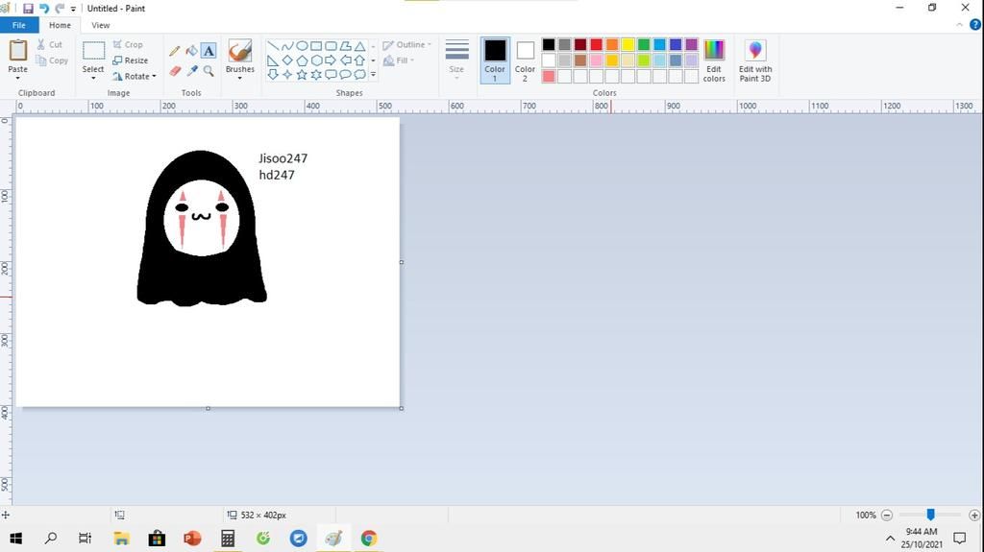This screenshot has width=984, height=552.
Task: Switch to the View tab
Action: point(100,25)
